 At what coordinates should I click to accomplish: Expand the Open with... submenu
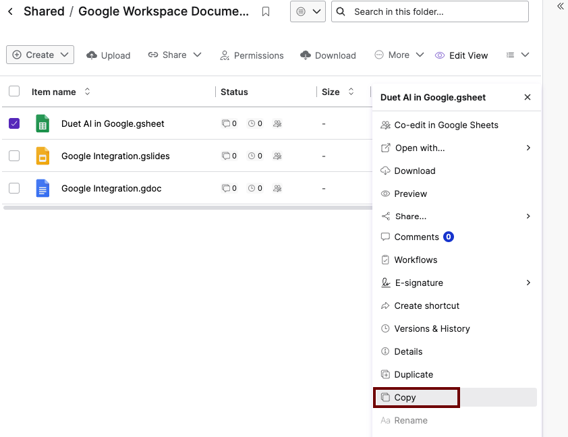(x=457, y=148)
